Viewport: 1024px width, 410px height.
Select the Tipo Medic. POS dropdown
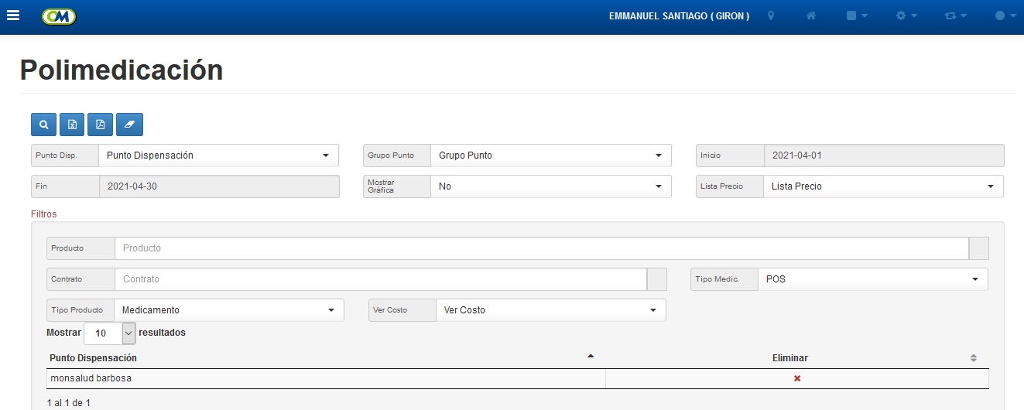(x=873, y=279)
